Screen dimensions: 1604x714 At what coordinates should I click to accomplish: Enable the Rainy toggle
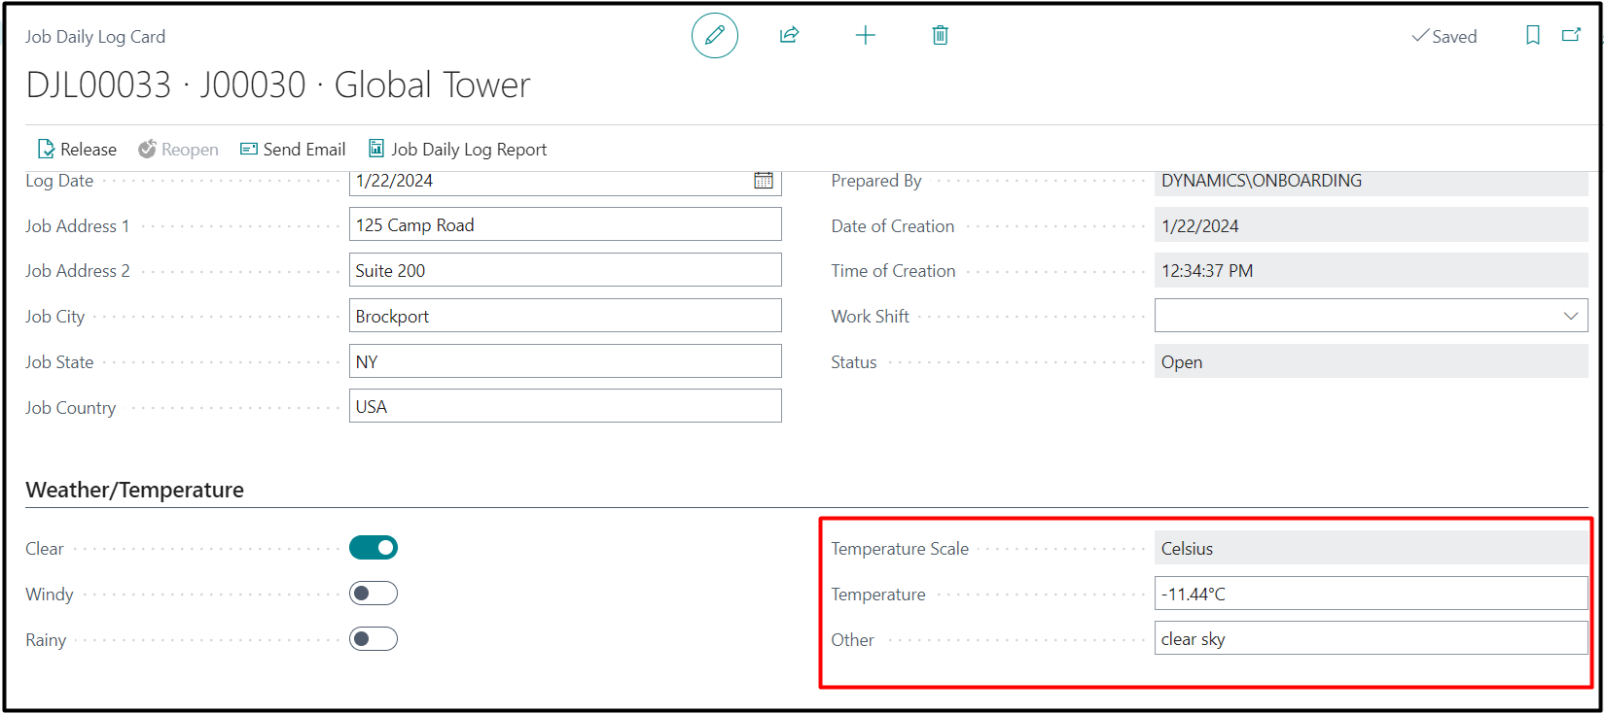coord(374,639)
